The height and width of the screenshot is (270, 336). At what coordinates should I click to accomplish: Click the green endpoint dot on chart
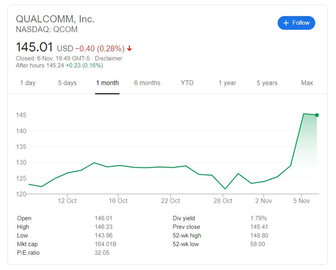click(317, 115)
